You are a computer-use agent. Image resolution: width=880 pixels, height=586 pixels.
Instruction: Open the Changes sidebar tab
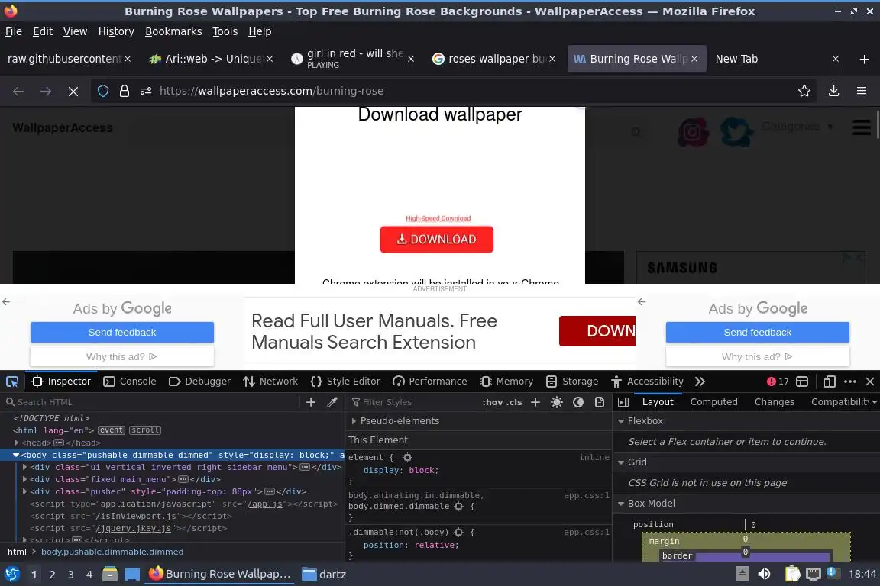click(775, 402)
